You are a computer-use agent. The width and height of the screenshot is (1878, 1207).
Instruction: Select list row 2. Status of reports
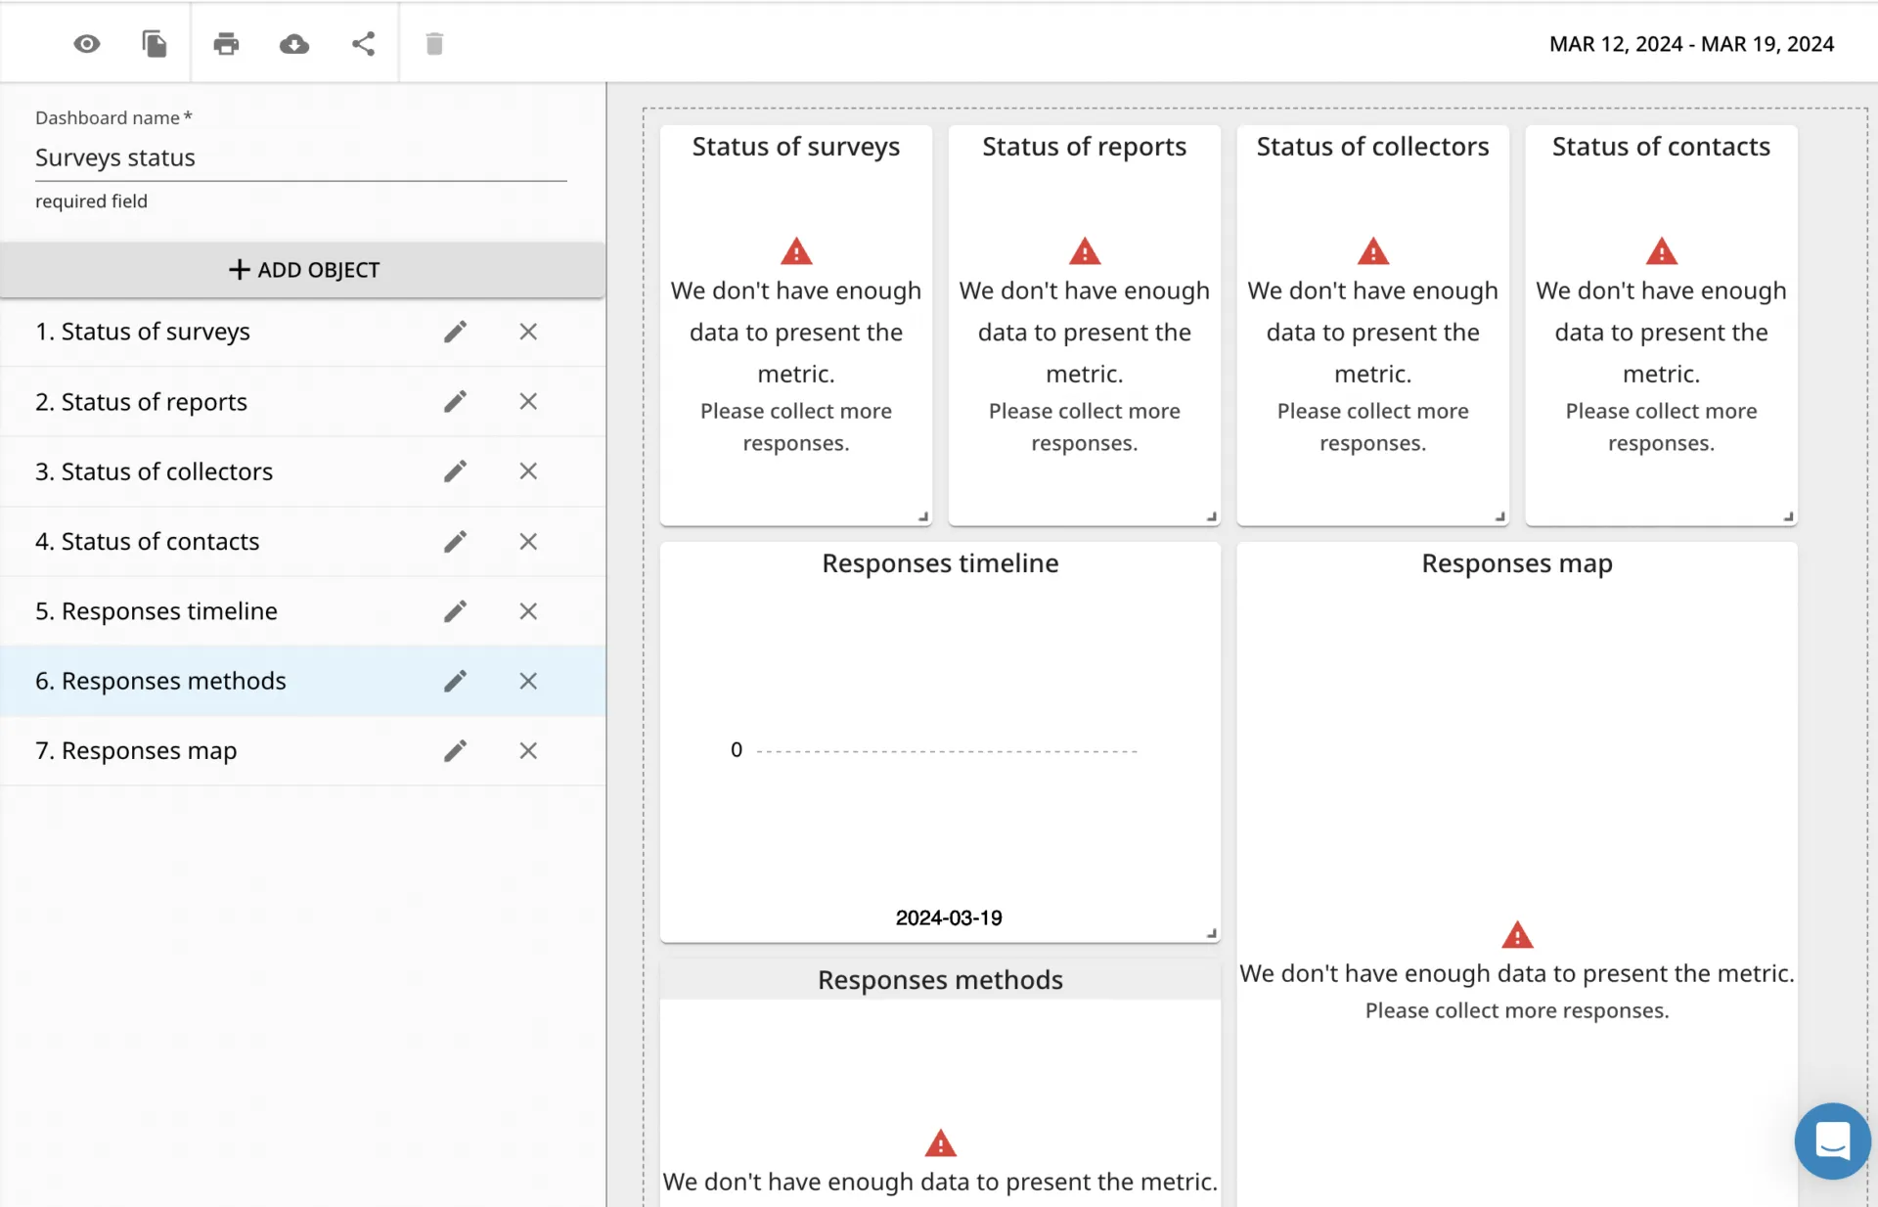pos(302,402)
